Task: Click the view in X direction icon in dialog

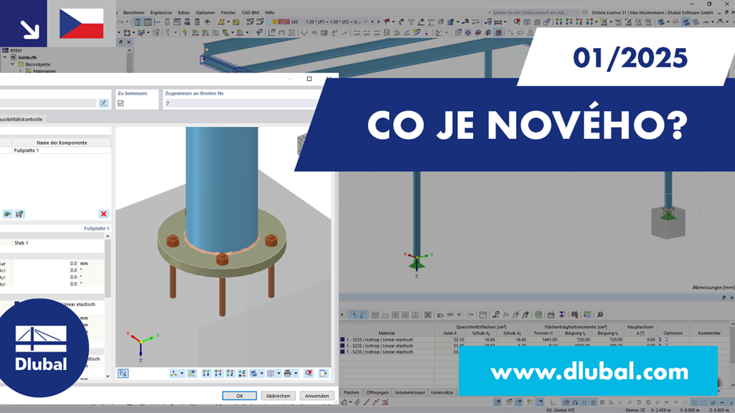Action: pyautogui.click(x=206, y=373)
